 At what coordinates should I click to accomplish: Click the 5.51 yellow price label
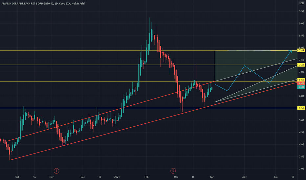(301, 108)
